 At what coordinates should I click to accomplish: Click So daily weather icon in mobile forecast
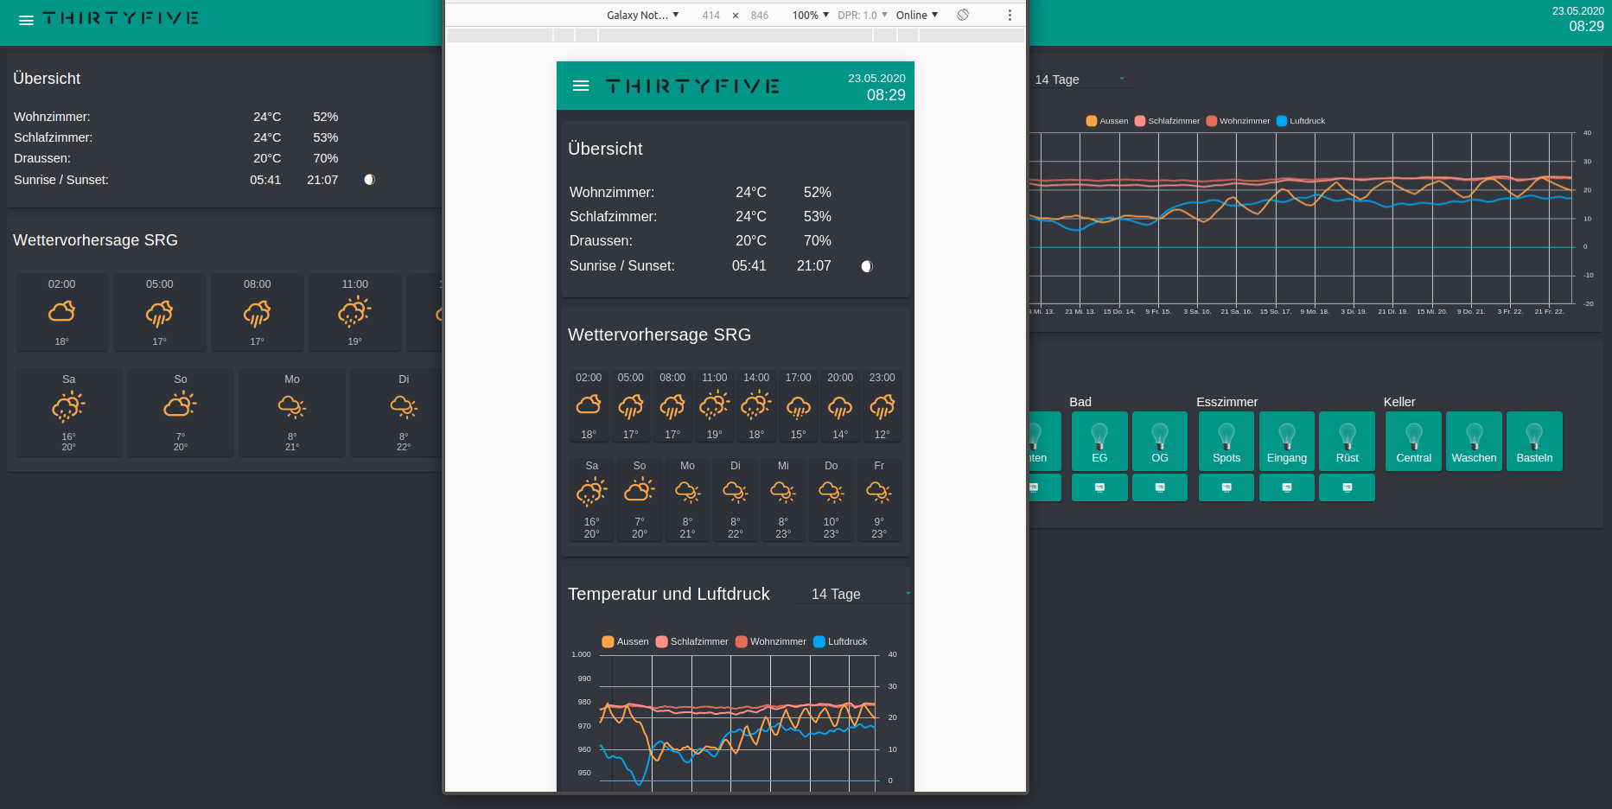(640, 490)
